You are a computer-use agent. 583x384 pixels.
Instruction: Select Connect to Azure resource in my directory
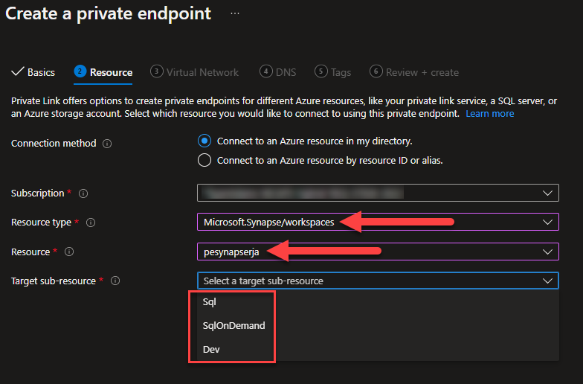204,141
